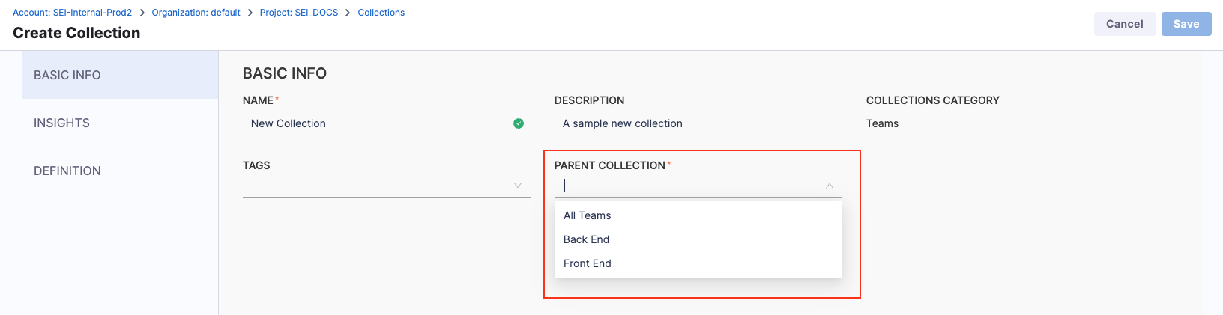Image resolution: width=1223 pixels, height=315 pixels.
Task: Navigate to Project: SEI_DOCS breadcrumb
Action: (299, 13)
